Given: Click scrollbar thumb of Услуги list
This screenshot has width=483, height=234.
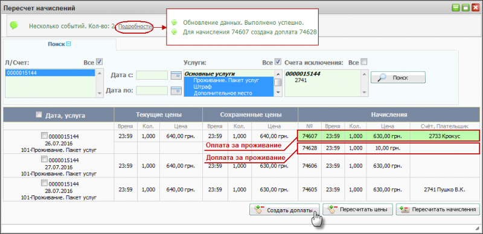Looking at the screenshot, I should coord(278,82).
